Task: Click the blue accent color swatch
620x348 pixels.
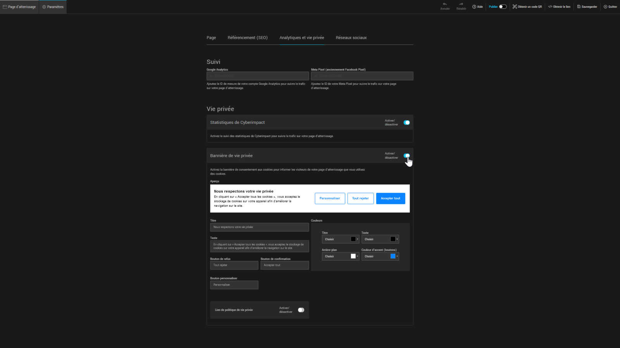Action: (x=393, y=256)
